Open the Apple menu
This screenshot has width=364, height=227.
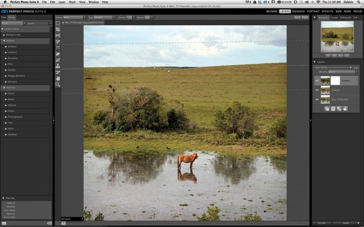[5, 2]
